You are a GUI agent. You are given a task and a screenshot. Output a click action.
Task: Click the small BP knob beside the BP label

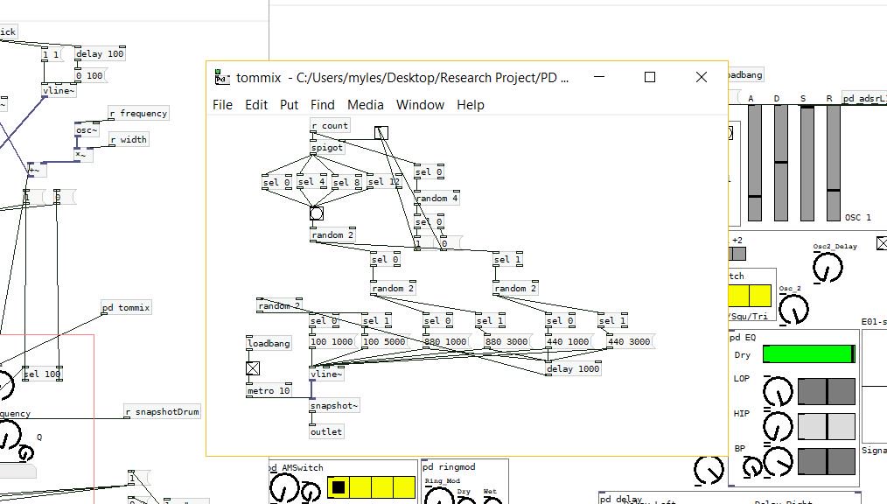click(x=752, y=468)
